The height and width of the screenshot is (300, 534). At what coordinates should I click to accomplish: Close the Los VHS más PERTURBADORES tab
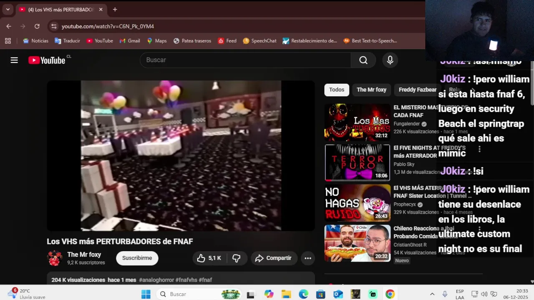(x=101, y=10)
